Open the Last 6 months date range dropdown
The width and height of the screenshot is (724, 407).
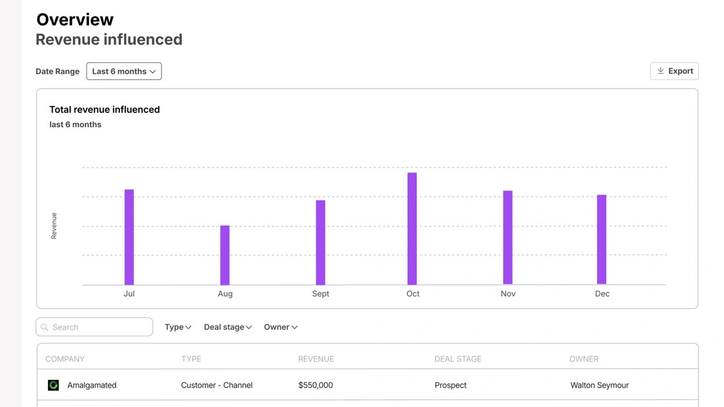click(124, 71)
